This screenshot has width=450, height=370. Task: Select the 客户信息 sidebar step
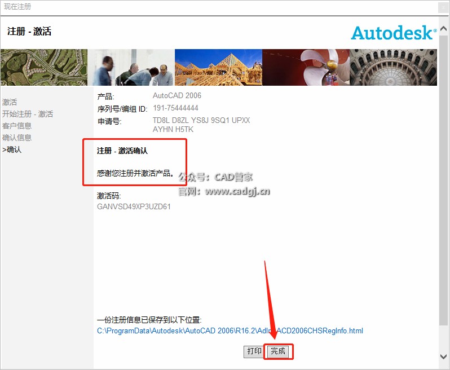pyautogui.click(x=17, y=126)
